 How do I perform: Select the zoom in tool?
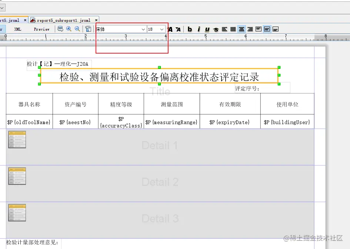(x=69, y=29)
